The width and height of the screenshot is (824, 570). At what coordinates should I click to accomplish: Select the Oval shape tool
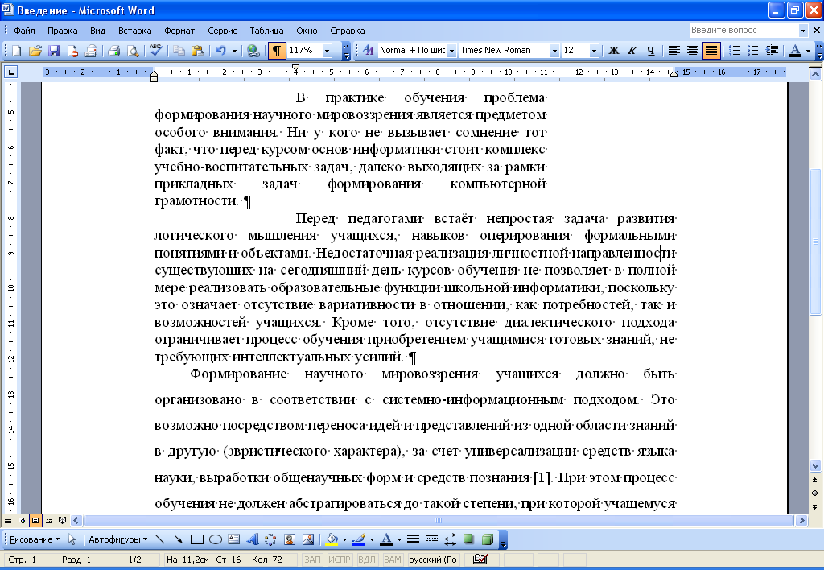click(216, 539)
